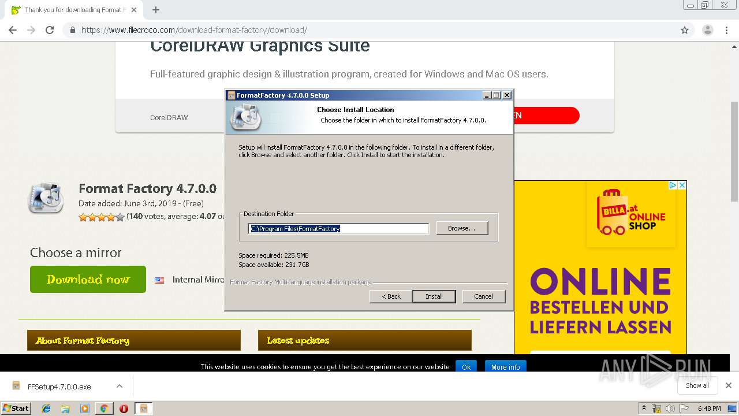
Task: Click the Space available: 231.7GB text
Action: (x=274, y=265)
